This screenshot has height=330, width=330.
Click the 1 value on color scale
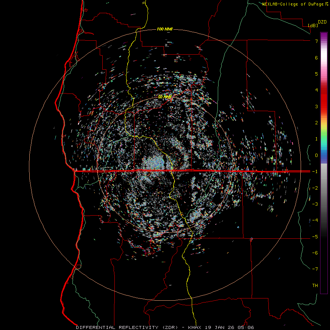click(316, 139)
